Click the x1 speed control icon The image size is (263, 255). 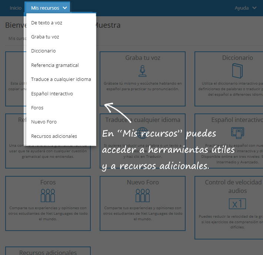(237, 204)
